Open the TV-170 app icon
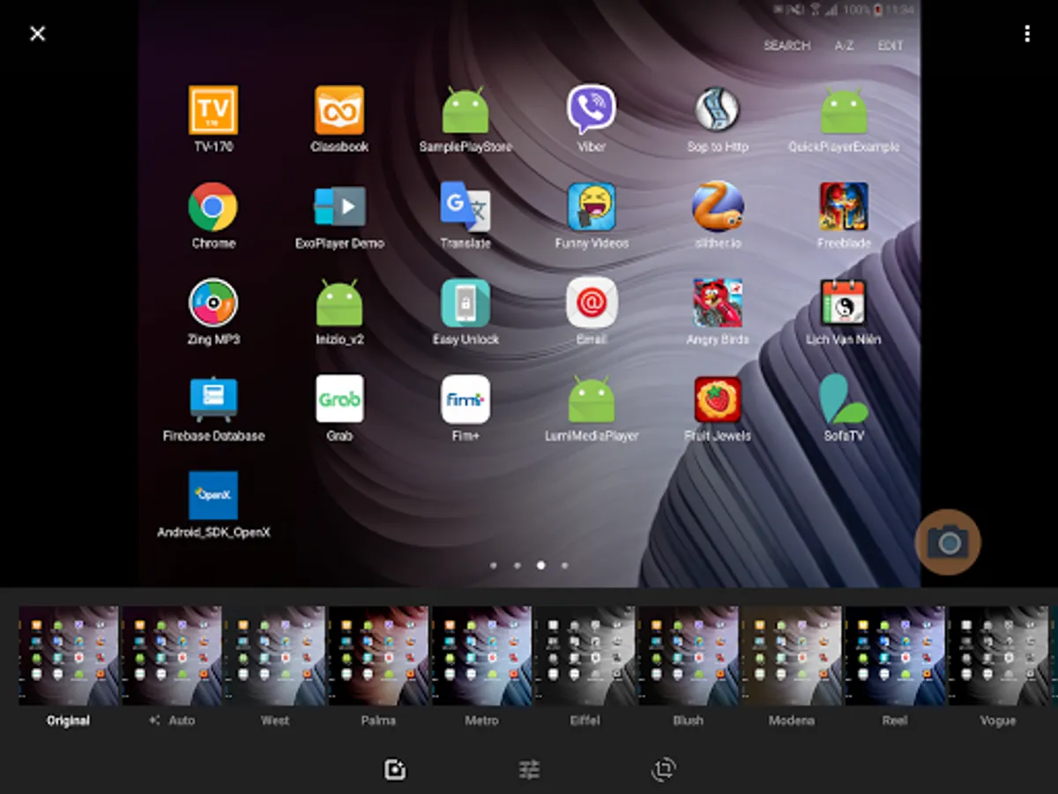1058x794 pixels. coord(213,110)
